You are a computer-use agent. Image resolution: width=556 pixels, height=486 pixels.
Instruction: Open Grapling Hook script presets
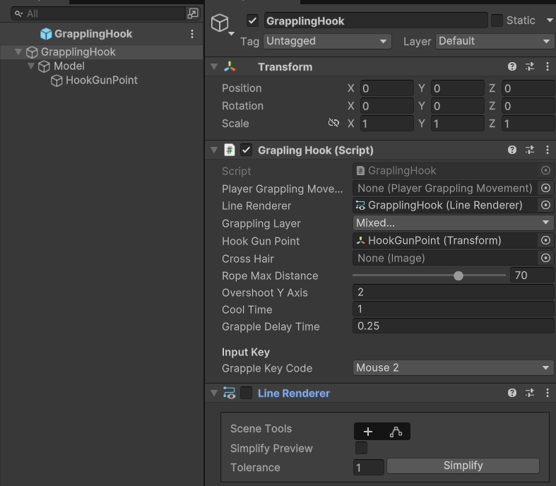(530, 150)
